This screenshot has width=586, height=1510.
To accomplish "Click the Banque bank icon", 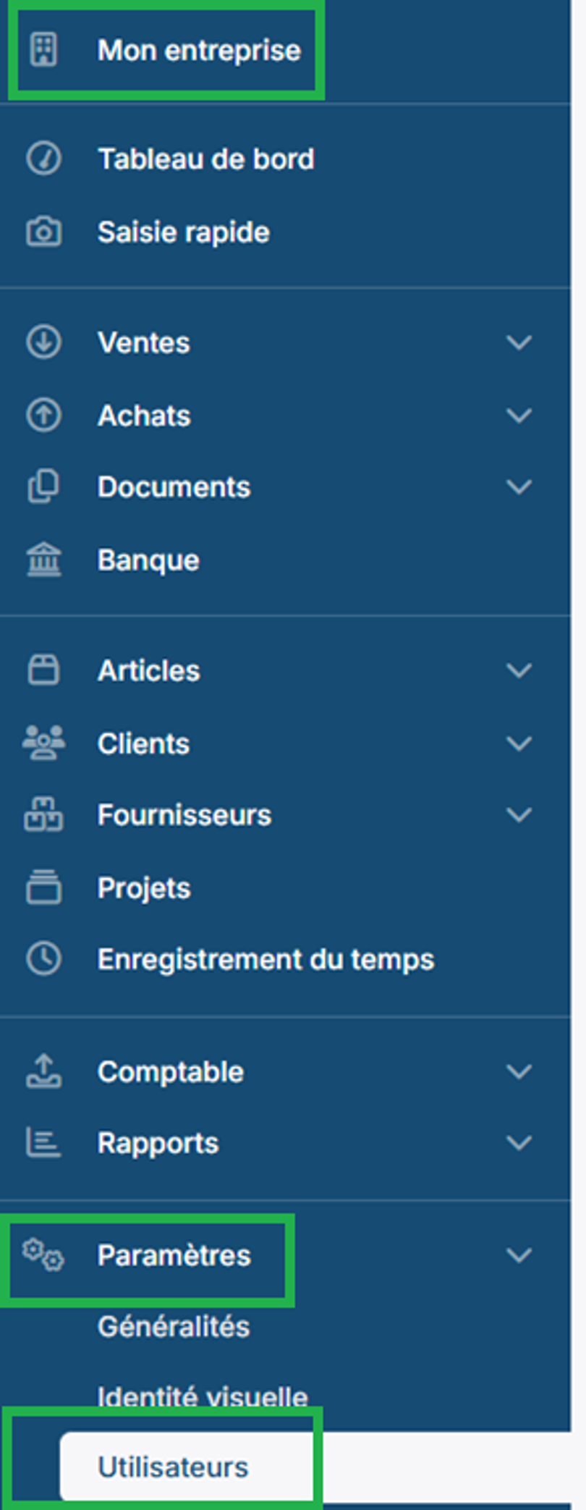I will pos(43,559).
